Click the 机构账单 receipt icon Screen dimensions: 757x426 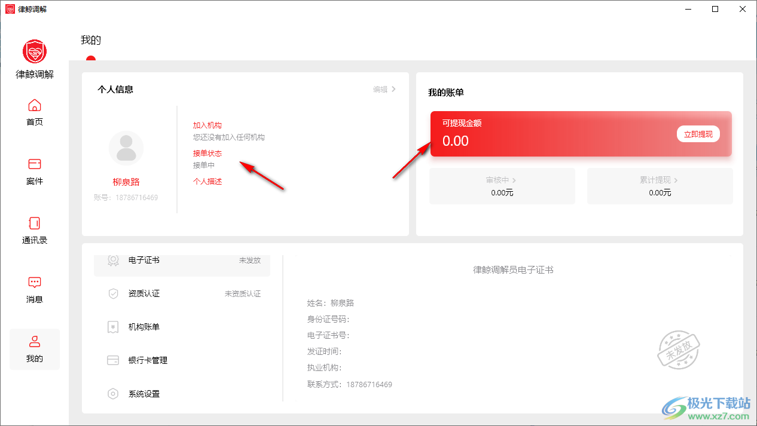click(x=113, y=327)
